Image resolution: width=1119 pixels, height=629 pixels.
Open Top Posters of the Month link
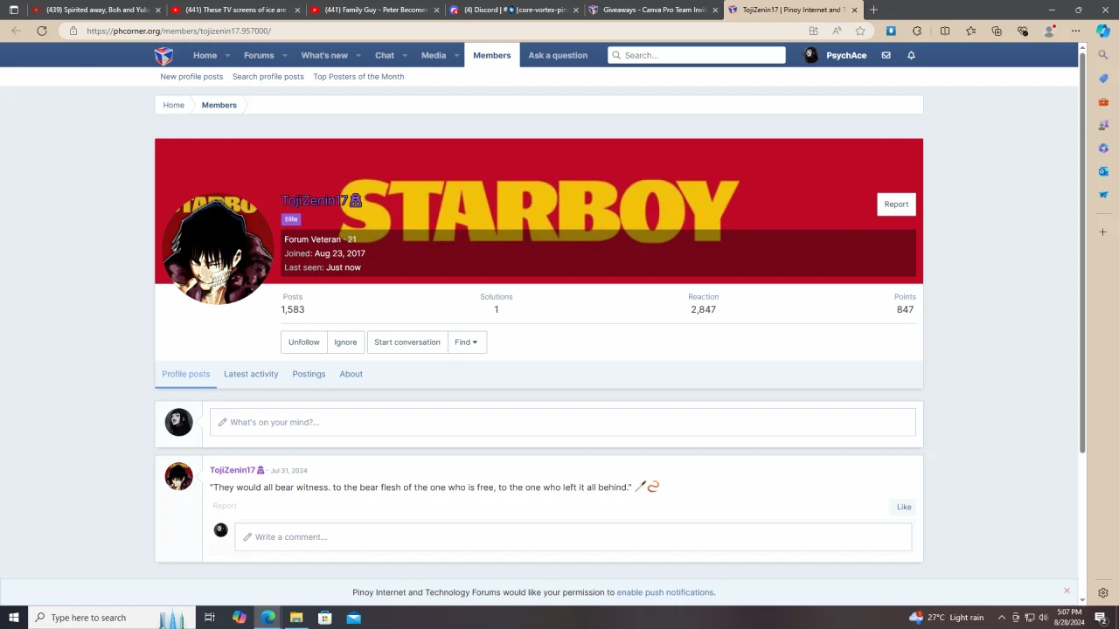pos(358,77)
